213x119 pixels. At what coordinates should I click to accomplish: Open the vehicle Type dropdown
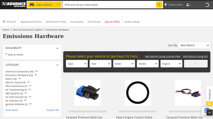point(77,64)
